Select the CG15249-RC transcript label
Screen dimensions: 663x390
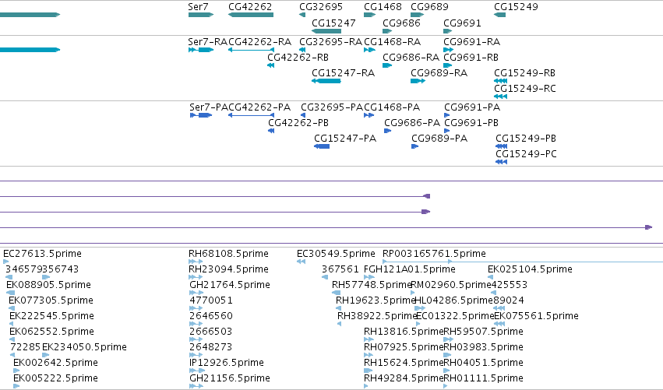point(525,89)
